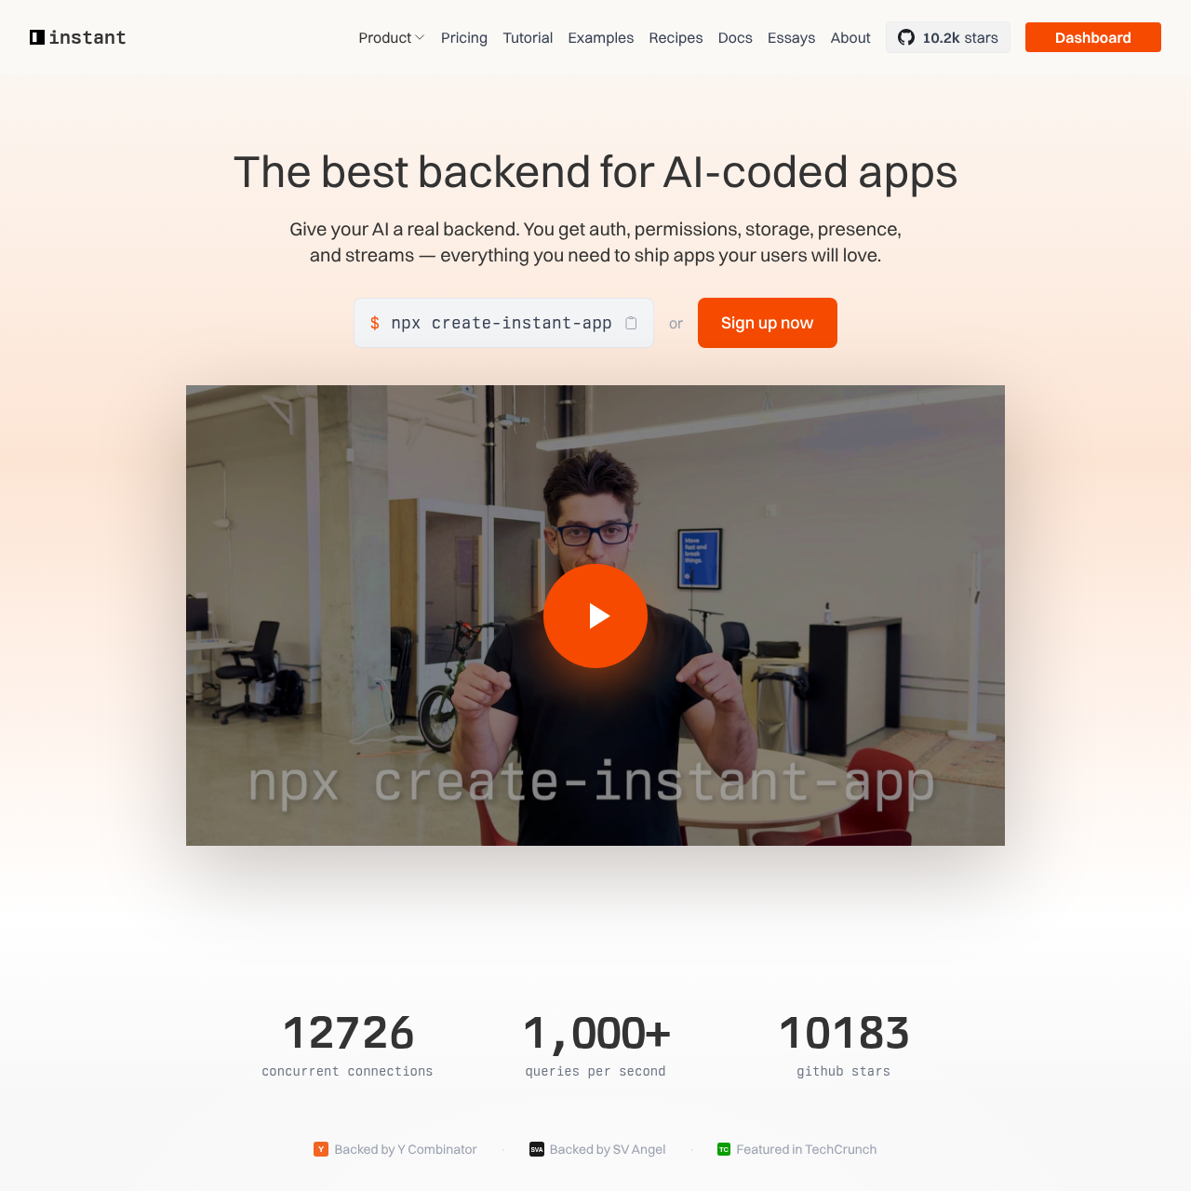Open the Recipes nav link
The width and height of the screenshot is (1191, 1191).
(676, 38)
